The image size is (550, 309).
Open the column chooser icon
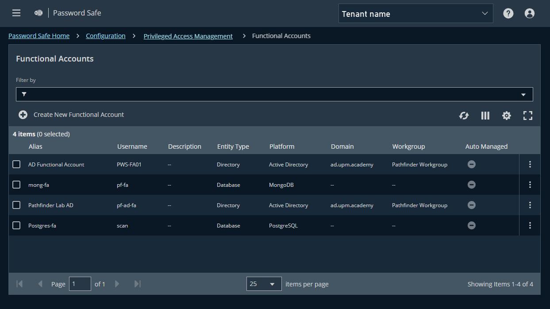[485, 116]
